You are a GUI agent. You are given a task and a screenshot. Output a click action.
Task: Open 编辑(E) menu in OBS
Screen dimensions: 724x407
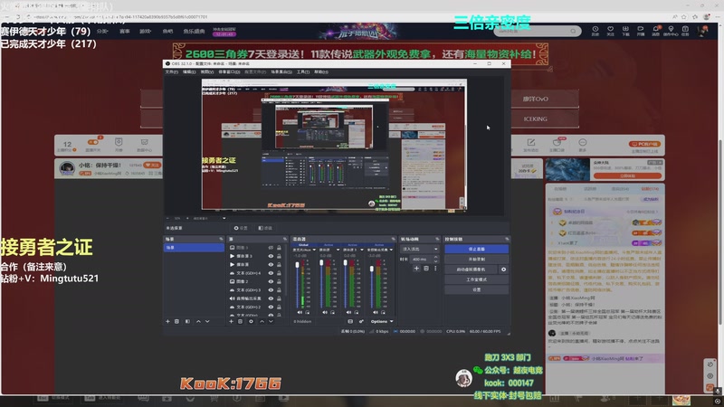pyautogui.click(x=189, y=72)
